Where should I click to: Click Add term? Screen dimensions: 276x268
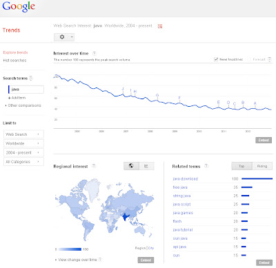(17, 98)
